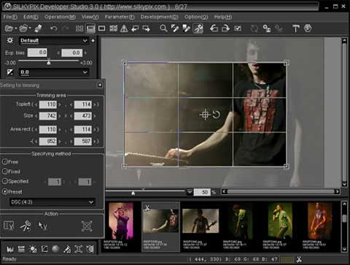Open the Operation menu
Image resolution: width=350 pixels, height=265 pixels.
pyautogui.click(x=60, y=17)
